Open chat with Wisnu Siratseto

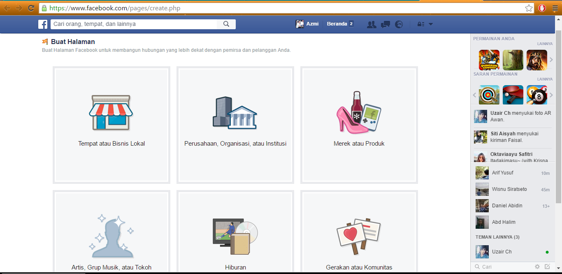pyautogui.click(x=513, y=189)
